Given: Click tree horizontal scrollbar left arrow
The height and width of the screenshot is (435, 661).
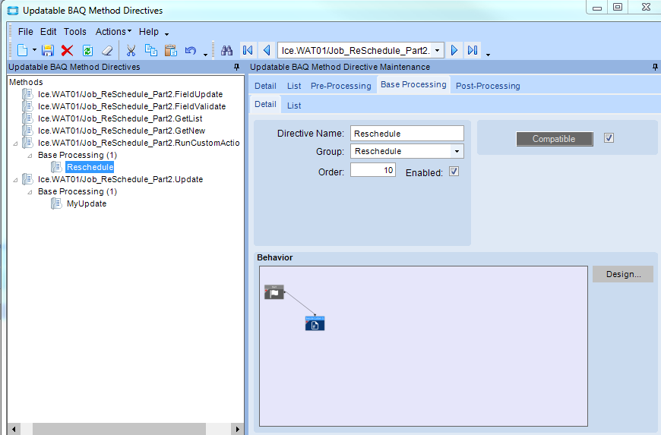Looking at the screenshot, I should (14, 429).
